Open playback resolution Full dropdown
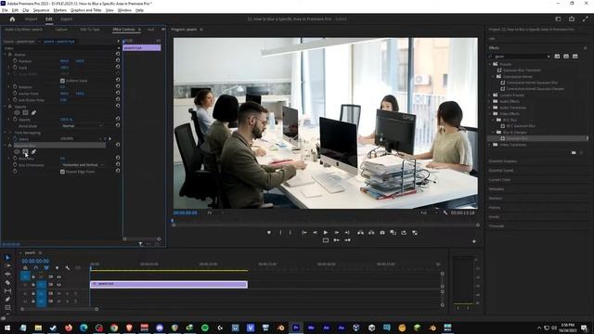 (x=429, y=212)
